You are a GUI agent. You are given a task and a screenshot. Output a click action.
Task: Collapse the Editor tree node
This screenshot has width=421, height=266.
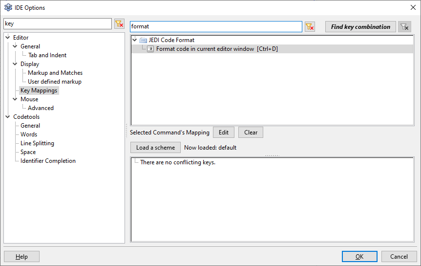[7, 37]
